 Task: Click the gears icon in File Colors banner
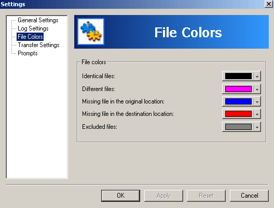pos(91,32)
